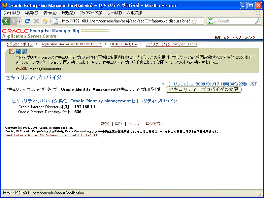This screenshot has height=198, width=264.
Task: Focus the Google search field
Action: (236, 21)
